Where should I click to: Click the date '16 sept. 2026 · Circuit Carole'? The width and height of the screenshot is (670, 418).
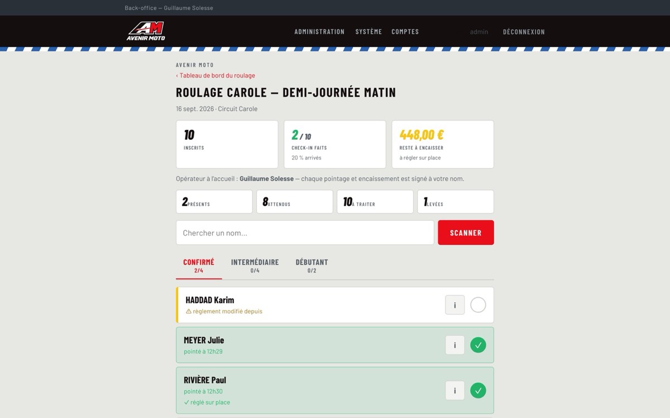(x=217, y=109)
